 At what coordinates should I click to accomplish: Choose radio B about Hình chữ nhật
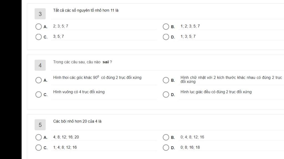(166, 80)
